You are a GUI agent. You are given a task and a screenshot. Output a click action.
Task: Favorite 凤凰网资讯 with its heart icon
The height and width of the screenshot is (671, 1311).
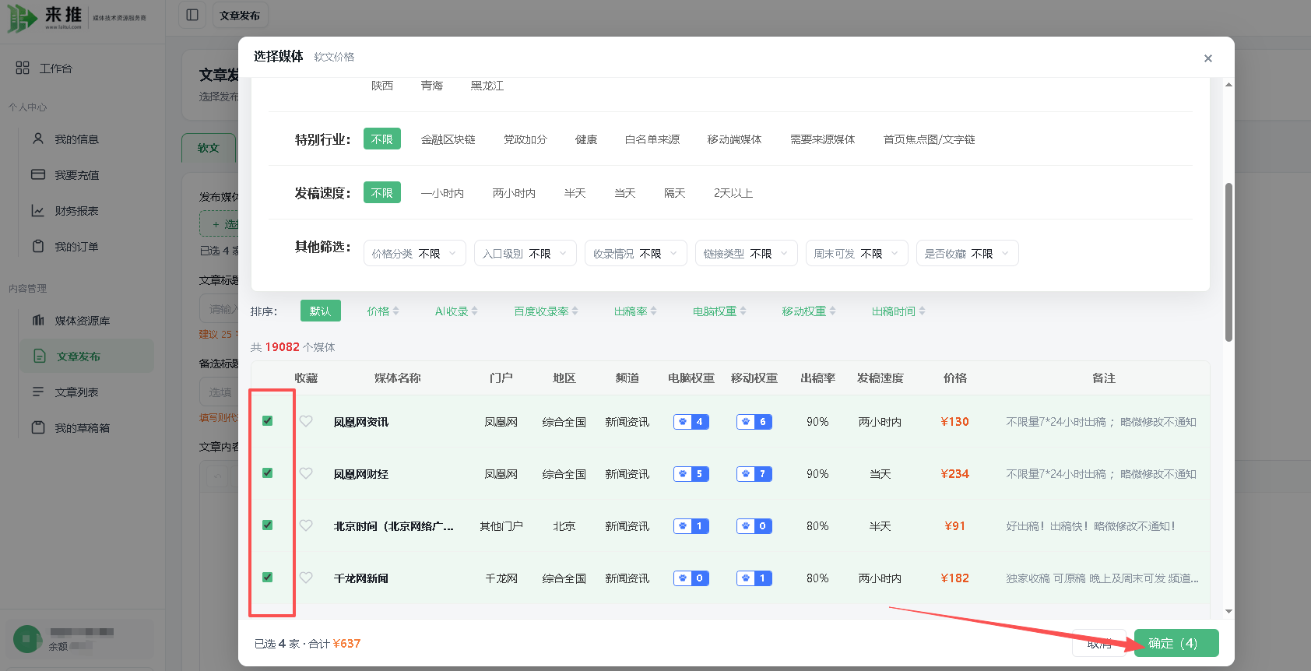point(306,421)
